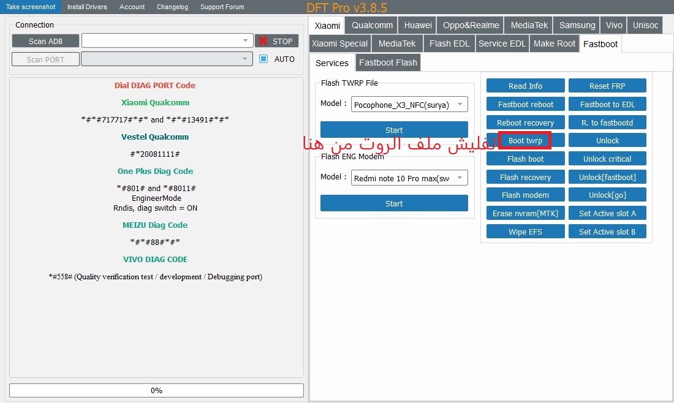
Task: Click the Wipe EFS button
Action: (525, 232)
